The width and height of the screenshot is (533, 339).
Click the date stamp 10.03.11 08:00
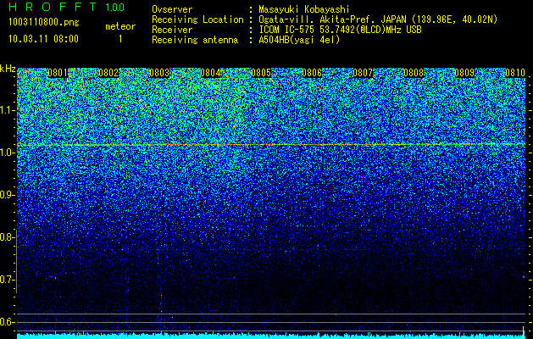[x=43, y=39]
